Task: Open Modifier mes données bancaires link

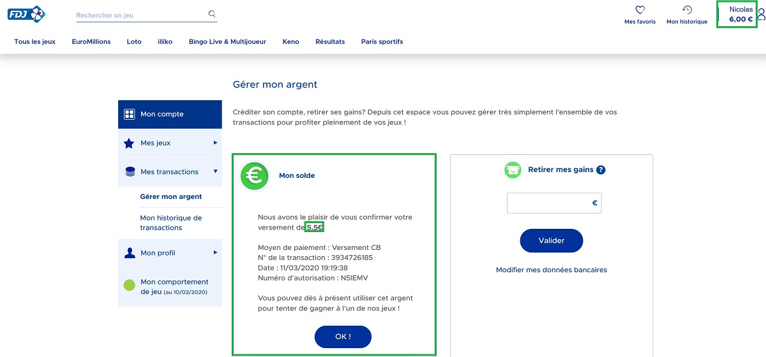Action: [x=552, y=270]
